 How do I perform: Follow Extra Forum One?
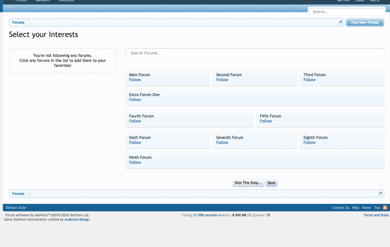(x=135, y=100)
